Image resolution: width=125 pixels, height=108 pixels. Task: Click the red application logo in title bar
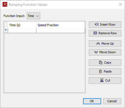[x=5, y=4]
